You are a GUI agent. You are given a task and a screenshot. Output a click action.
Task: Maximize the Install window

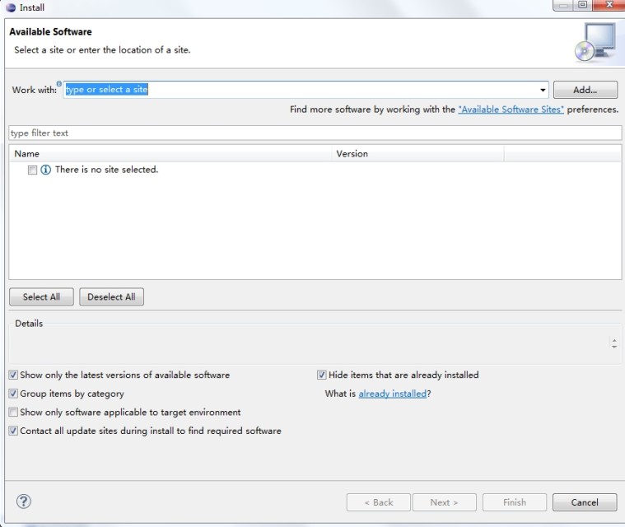[583, 5]
